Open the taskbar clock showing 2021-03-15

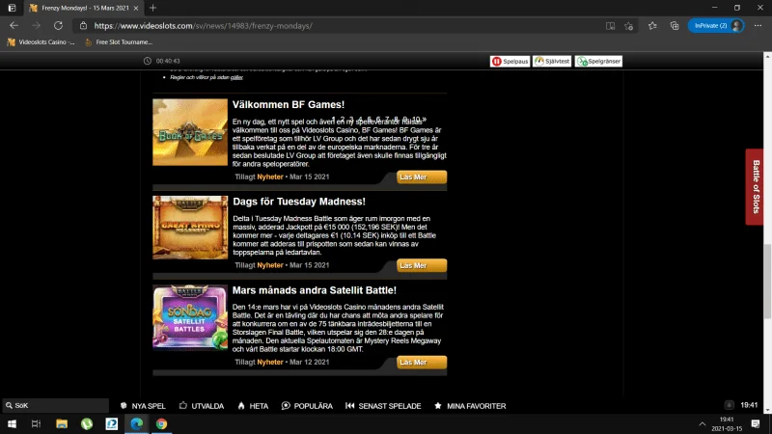[727, 423]
